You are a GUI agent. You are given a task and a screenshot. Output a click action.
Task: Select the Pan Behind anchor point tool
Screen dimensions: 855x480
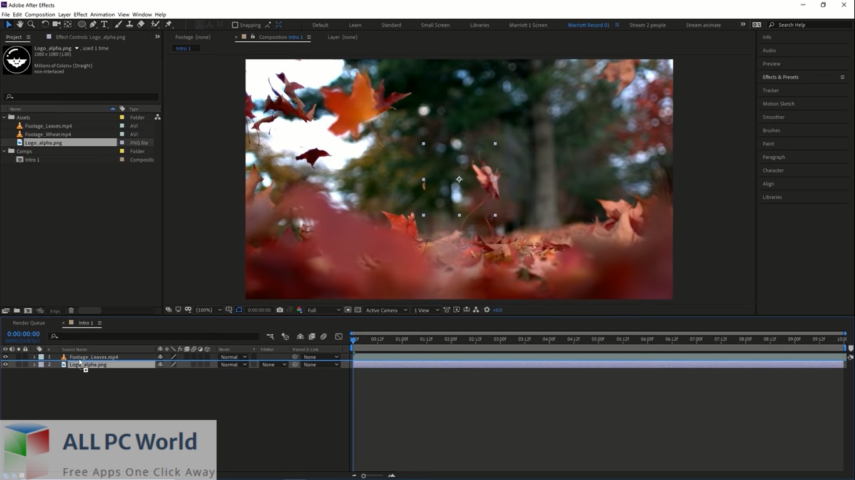tap(68, 24)
